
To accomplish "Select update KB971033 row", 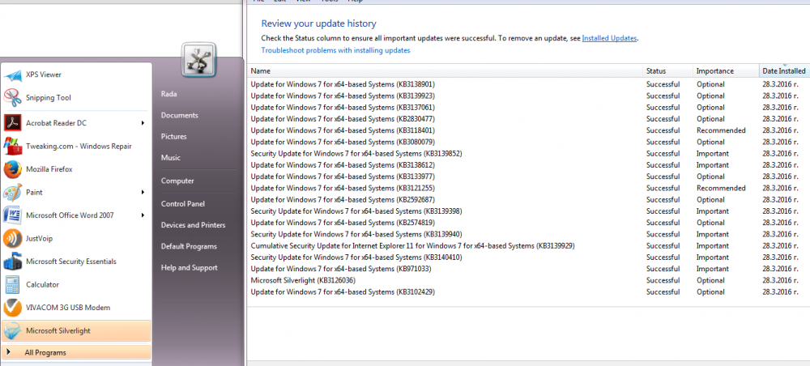I will pyautogui.click(x=528, y=269).
